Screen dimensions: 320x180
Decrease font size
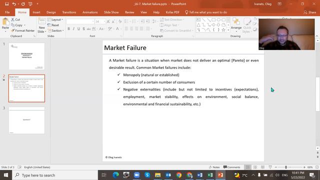[x=113, y=21]
